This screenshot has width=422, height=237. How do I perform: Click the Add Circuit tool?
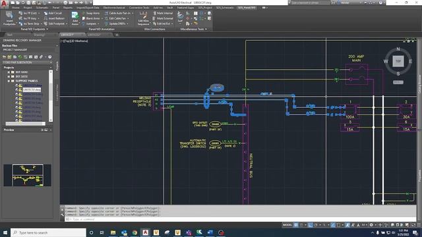[x=53, y=13]
